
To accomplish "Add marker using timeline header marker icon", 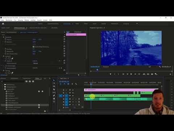I will click(72, 84).
